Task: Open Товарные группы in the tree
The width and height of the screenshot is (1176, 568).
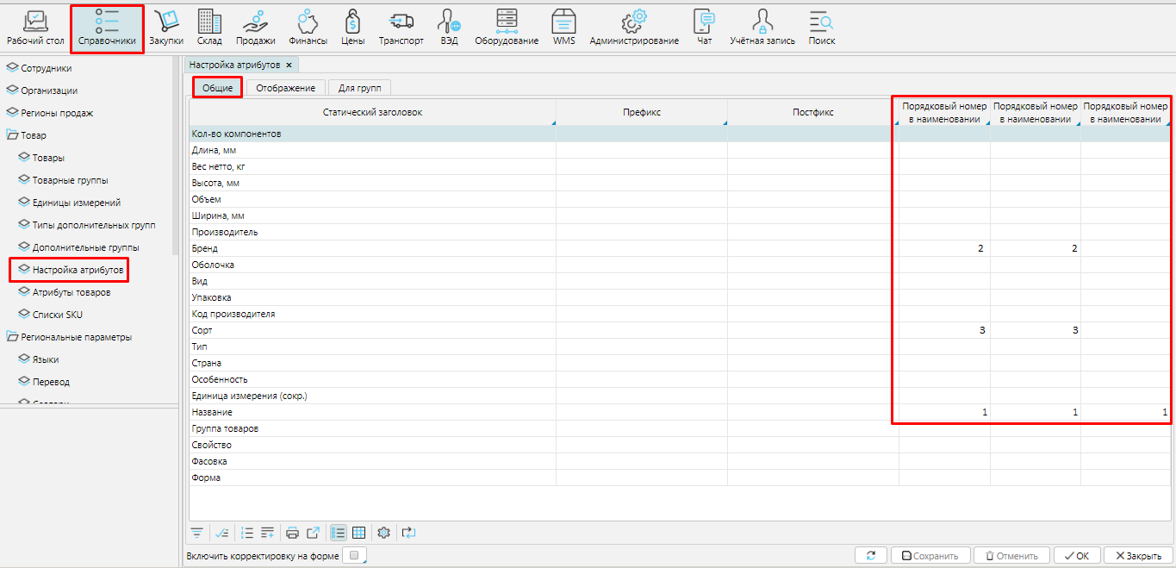Action: (70, 180)
